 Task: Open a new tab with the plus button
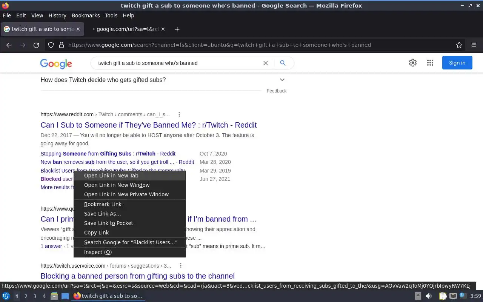[x=177, y=29]
